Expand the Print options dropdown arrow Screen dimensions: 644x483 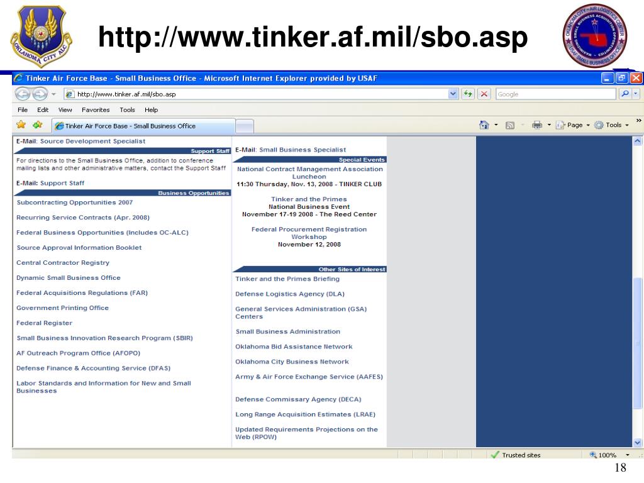click(548, 125)
